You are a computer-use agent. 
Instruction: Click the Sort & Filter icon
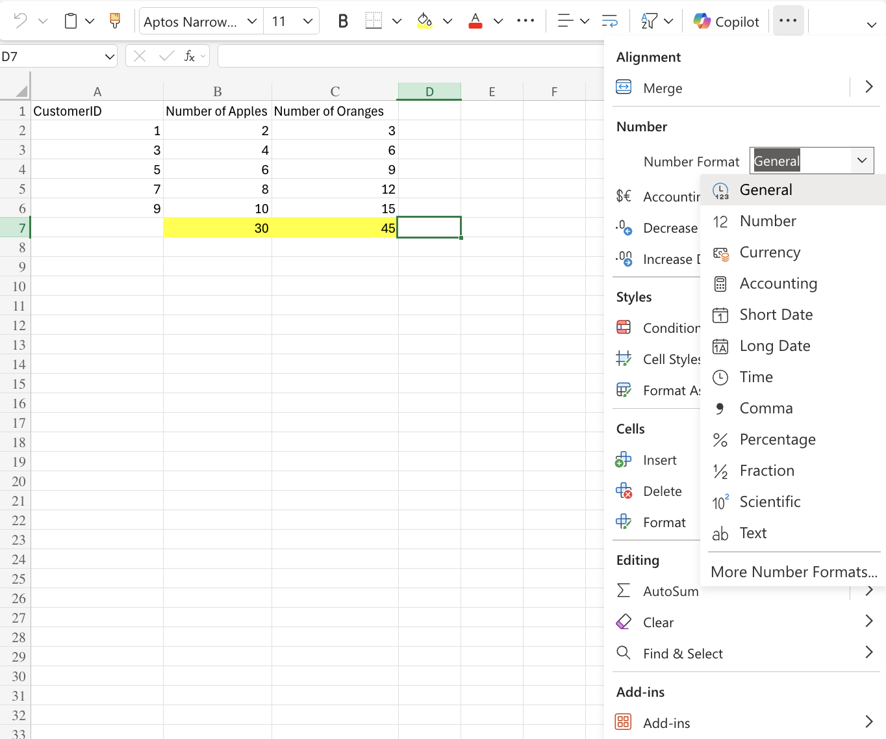click(650, 21)
